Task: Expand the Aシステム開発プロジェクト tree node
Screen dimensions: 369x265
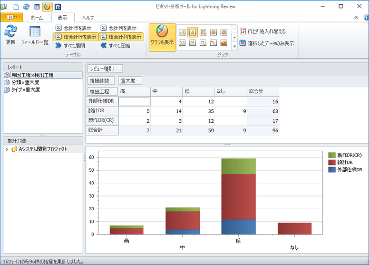Action: 6,150
